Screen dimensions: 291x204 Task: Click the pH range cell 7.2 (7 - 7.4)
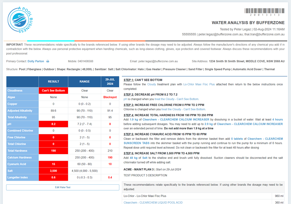[85, 124]
